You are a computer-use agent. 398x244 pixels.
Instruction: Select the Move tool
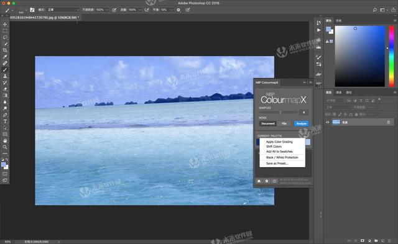[x=5, y=24]
